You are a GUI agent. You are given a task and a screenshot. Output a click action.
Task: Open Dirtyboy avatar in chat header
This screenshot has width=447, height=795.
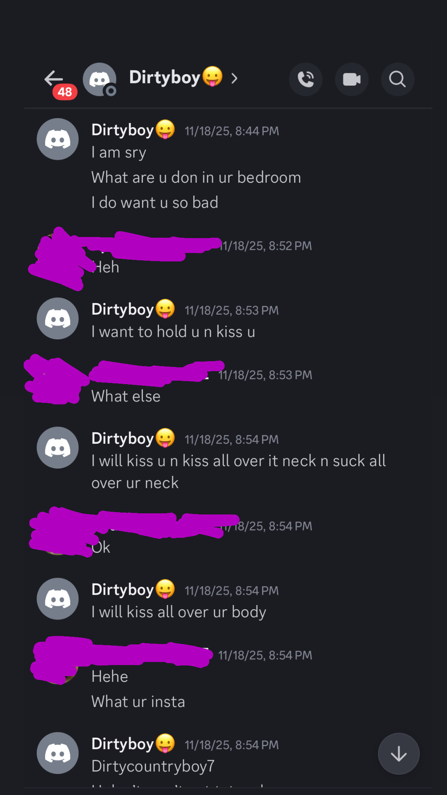(x=100, y=79)
